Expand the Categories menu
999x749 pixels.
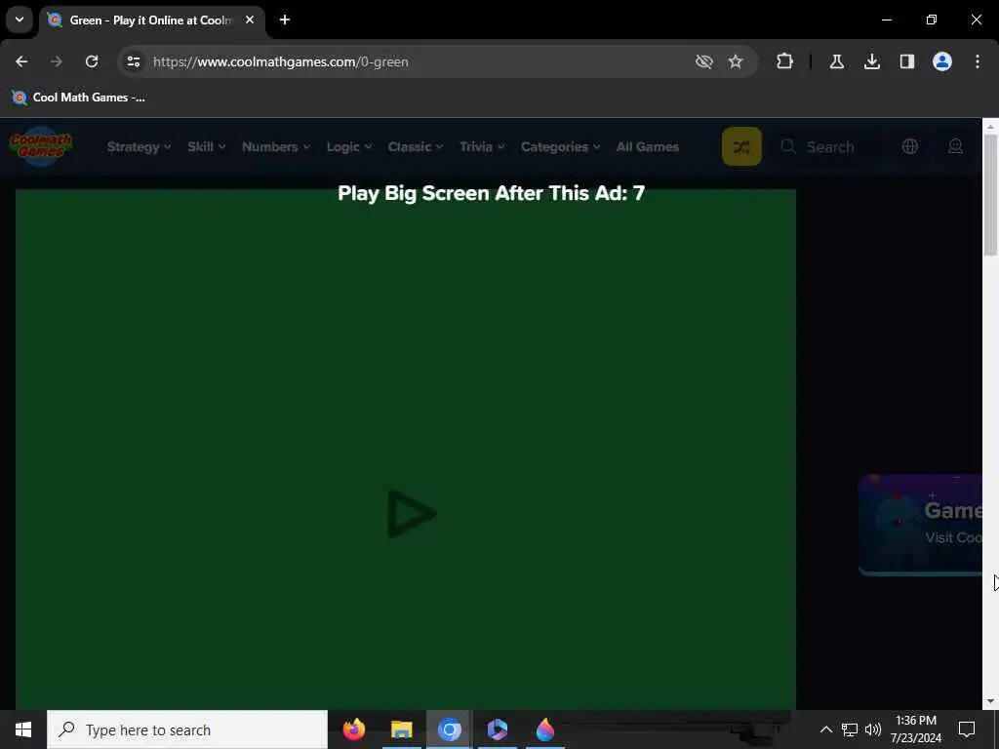click(x=560, y=147)
